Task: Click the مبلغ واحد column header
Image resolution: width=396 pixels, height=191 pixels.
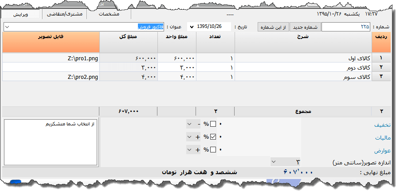Action: coord(177,42)
